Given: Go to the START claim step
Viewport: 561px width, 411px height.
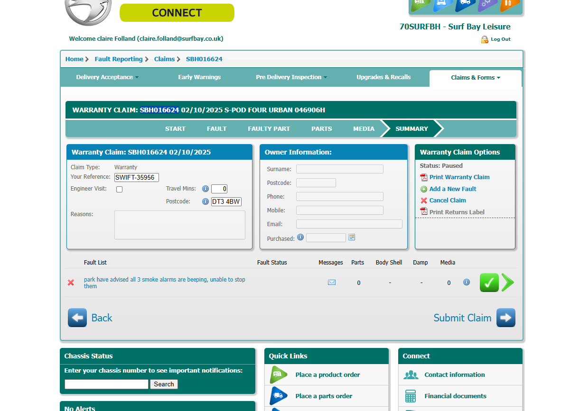Looking at the screenshot, I should click(x=175, y=128).
